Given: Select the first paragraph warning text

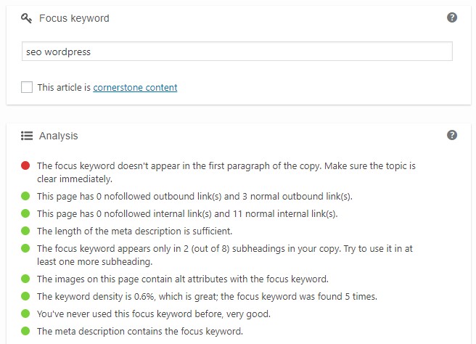Looking at the screenshot, I should pos(226,172).
